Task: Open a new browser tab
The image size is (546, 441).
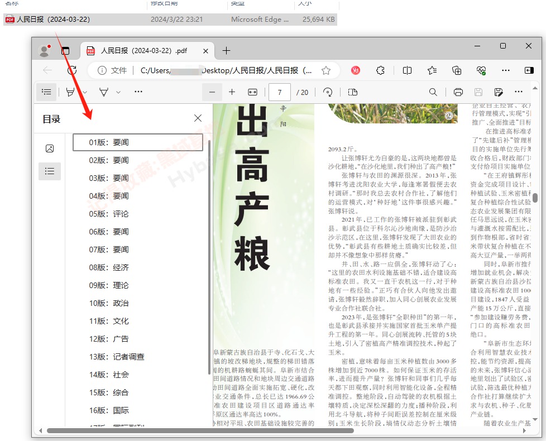Action: tap(226, 51)
